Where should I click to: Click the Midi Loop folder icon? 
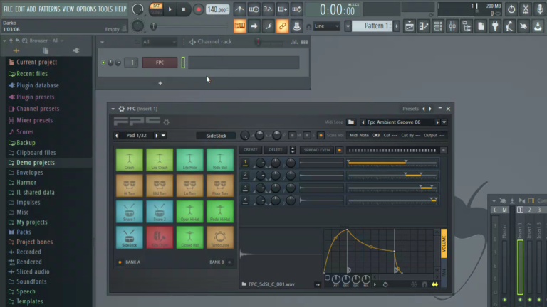352,122
